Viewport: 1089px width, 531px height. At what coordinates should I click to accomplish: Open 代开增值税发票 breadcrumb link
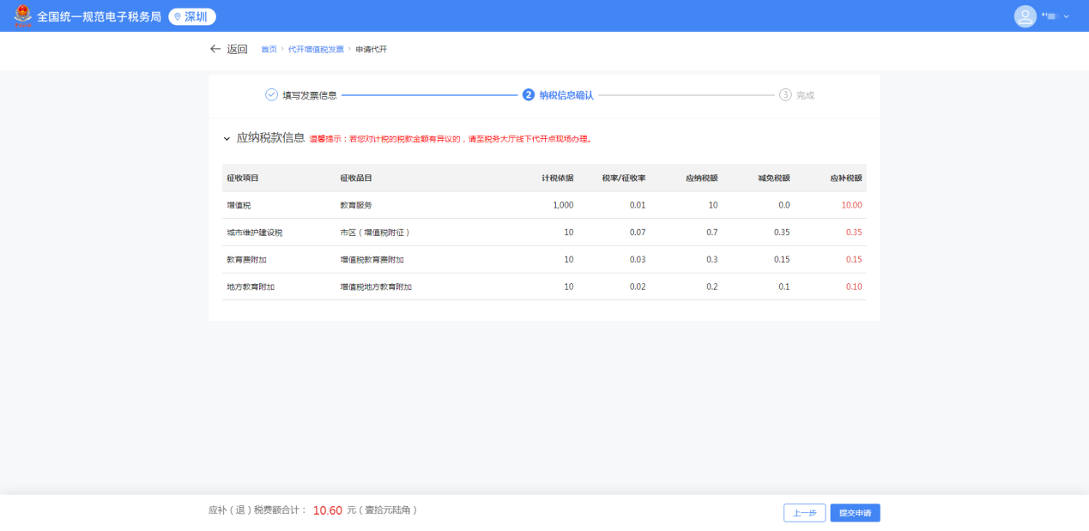[316, 50]
